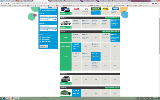Open Facebook bookmark in bookmarks bar
The image size is (160, 100).
point(30,6)
